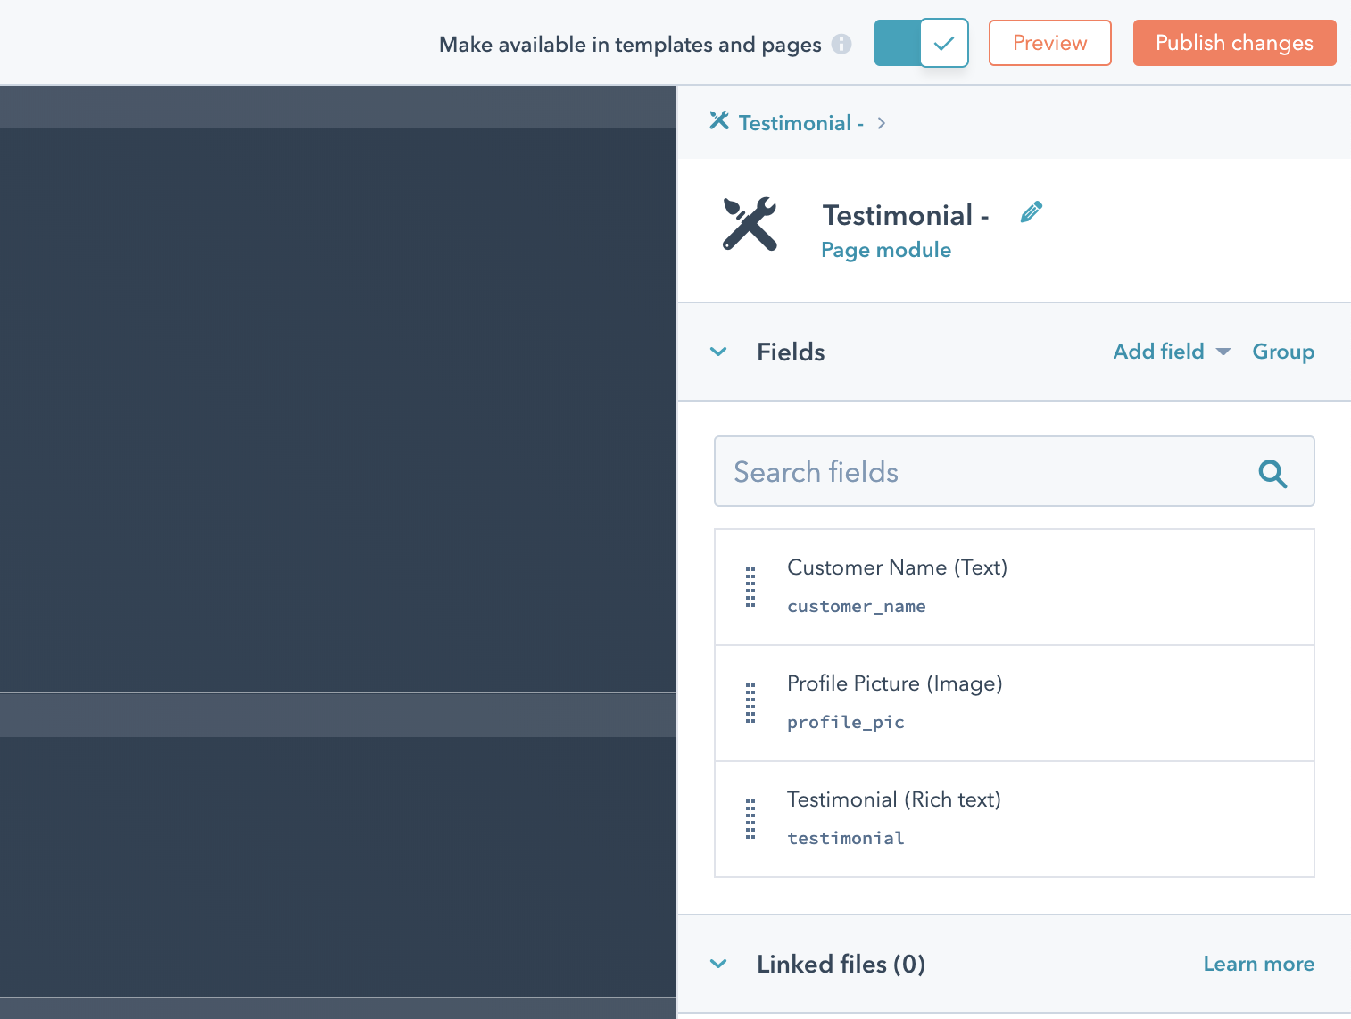Select the customer_name variable text
1351x1019 pixels.
point(857,607)
